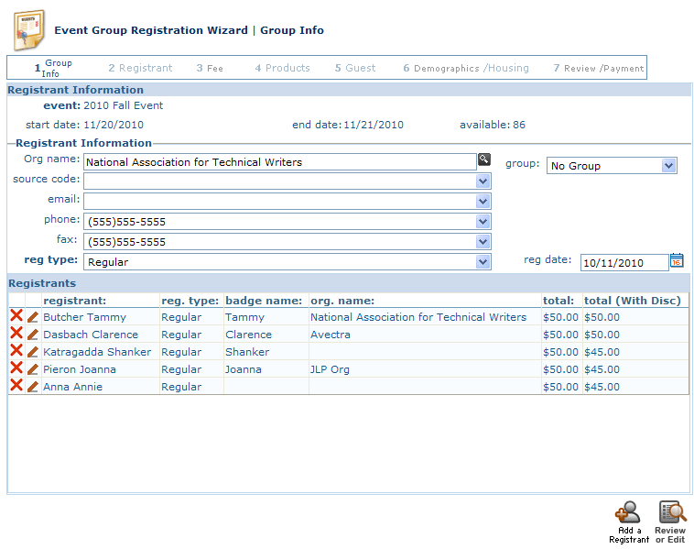Expand the phone dropdown

coord(483,221)
